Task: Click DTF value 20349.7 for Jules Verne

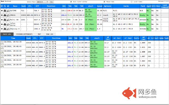Action: (37, 24)
